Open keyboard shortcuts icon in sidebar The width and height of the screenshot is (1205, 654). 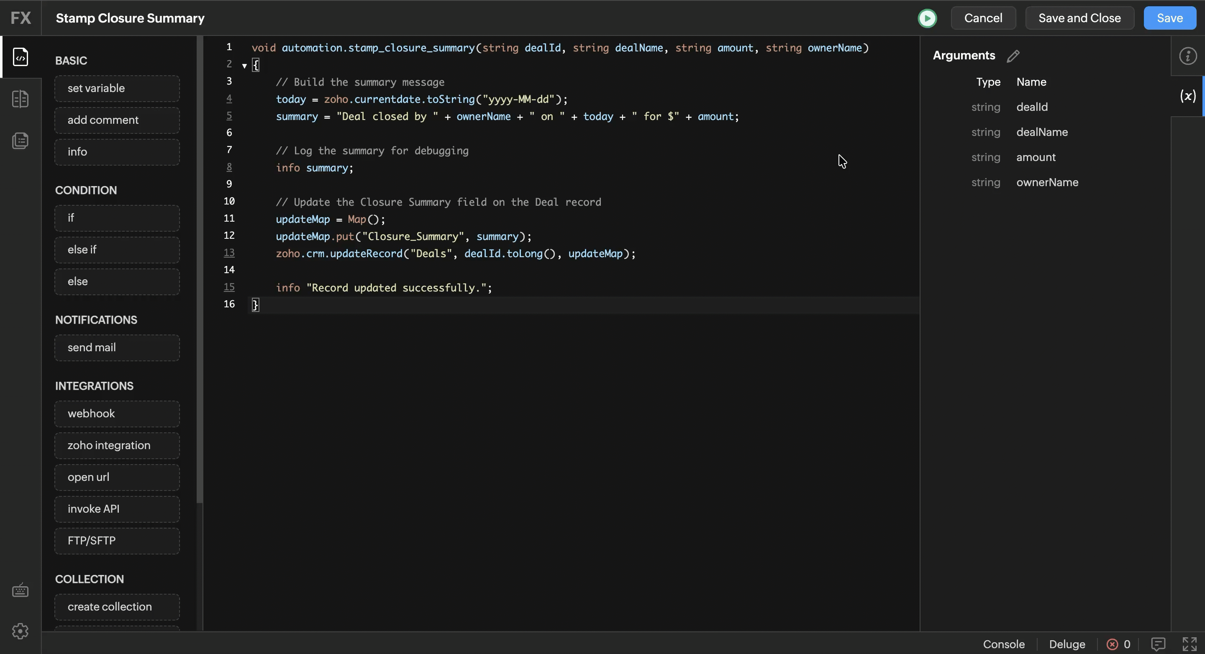pos(20,590)
